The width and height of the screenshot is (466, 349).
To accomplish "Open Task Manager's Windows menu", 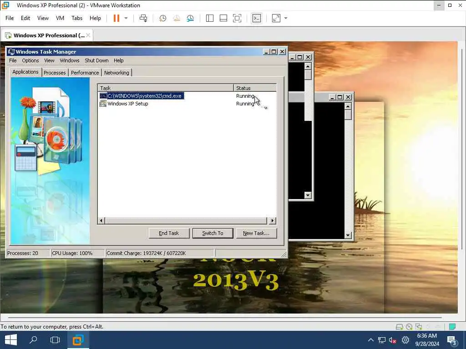I will point(70,60).
